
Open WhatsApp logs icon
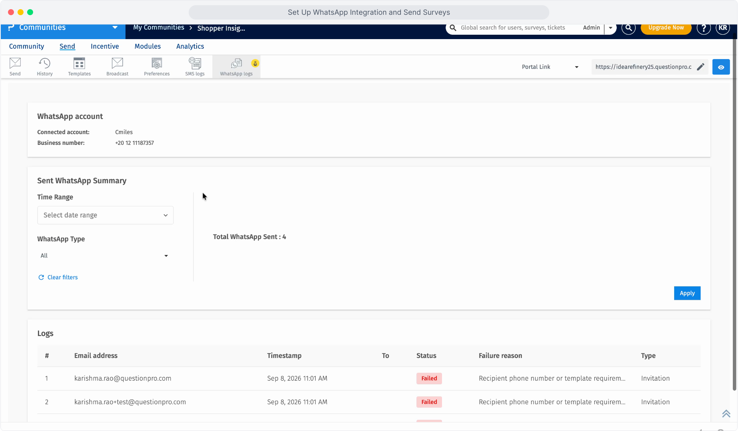[236, 67]
